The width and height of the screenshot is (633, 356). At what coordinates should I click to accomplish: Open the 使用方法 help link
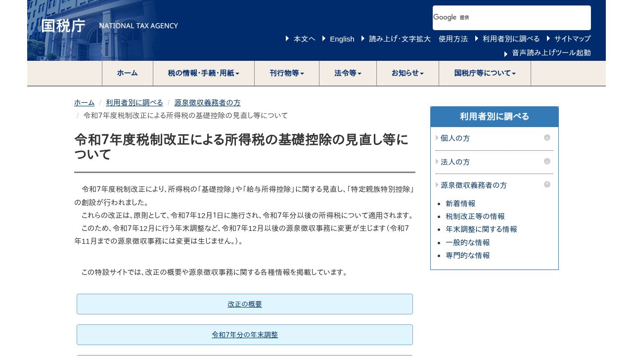coord(453,39)
